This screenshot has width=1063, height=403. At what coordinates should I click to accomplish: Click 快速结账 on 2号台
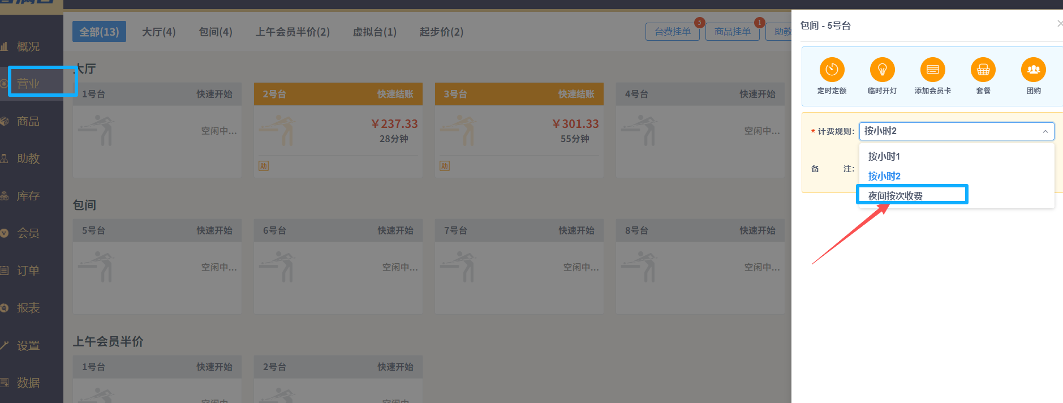[x=395, y=94]
